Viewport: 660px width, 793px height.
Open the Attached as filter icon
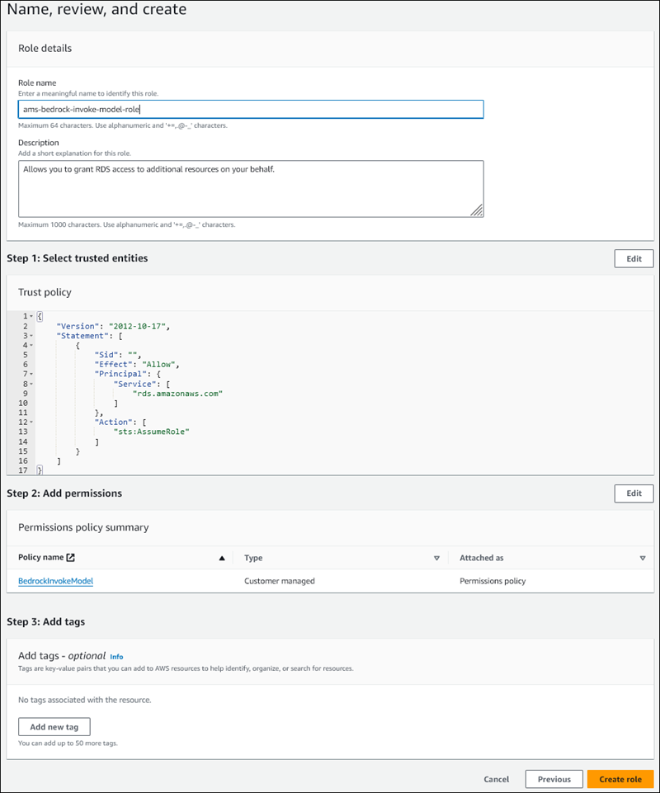[642, 557]
